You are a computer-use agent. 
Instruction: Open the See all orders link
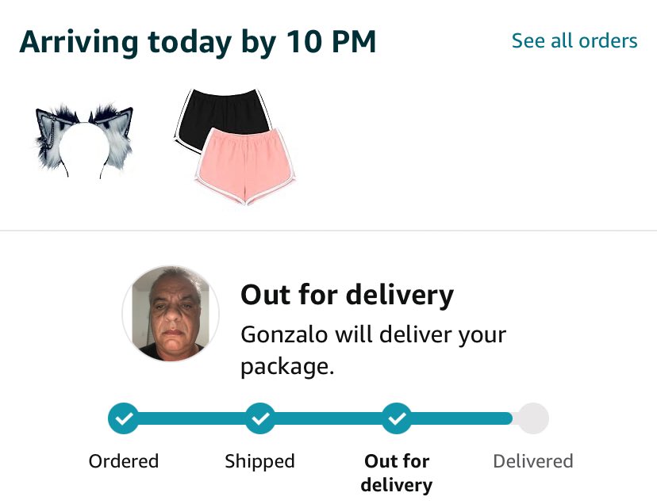tap(574, 41)
